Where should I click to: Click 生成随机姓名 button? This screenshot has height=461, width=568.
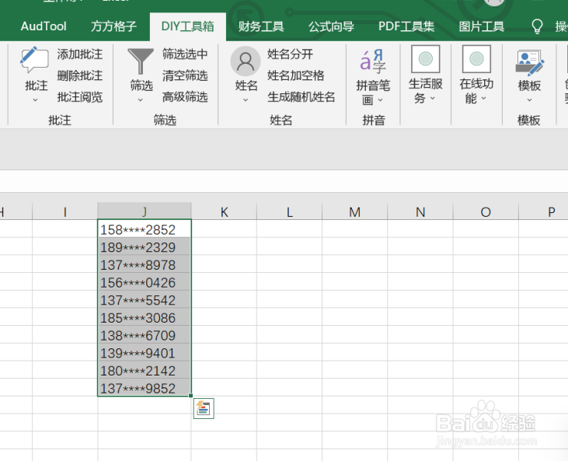(301, 96)
